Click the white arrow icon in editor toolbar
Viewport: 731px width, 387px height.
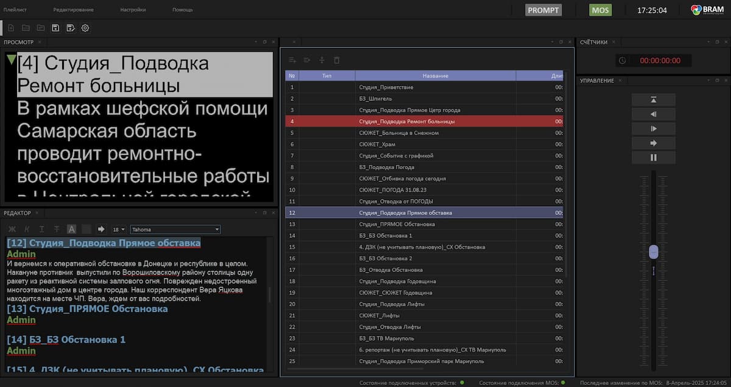tap(101, 229)
